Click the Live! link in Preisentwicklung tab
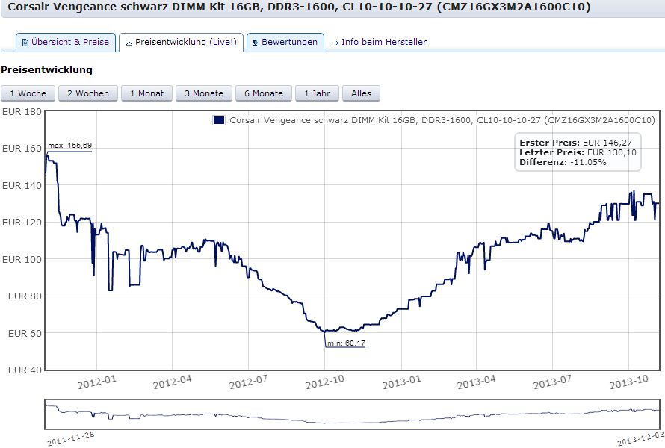 (x=223, y=42)
